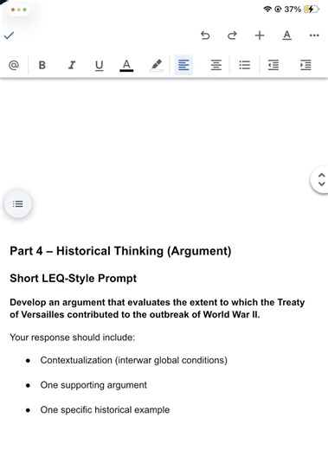This screenshot has height=450, width=328.
Task: Open the insert plus menu
Action: coord(260,35)
